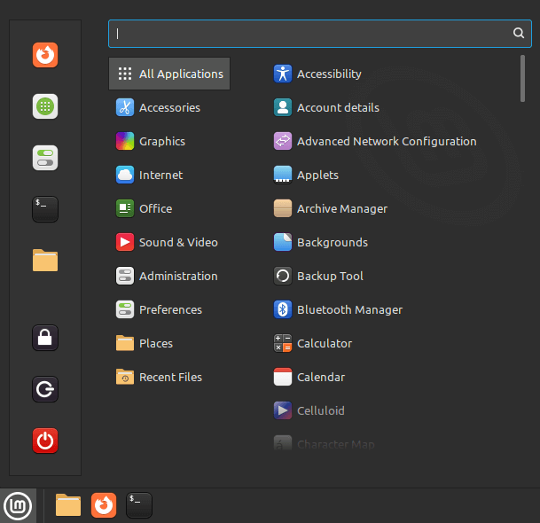Open Terminal from the favorites sidebar
Image resolution: width=540 pixels, height=523 pixels.
[x=45, y=209]
